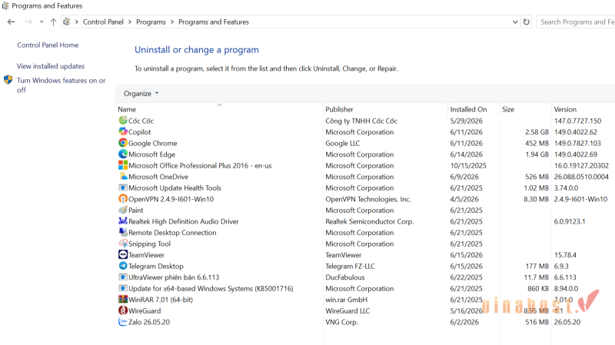The width and height of the screenshot is (615, 345).
Task: Go forward with the Forward arrow
Action: (28, 22)
